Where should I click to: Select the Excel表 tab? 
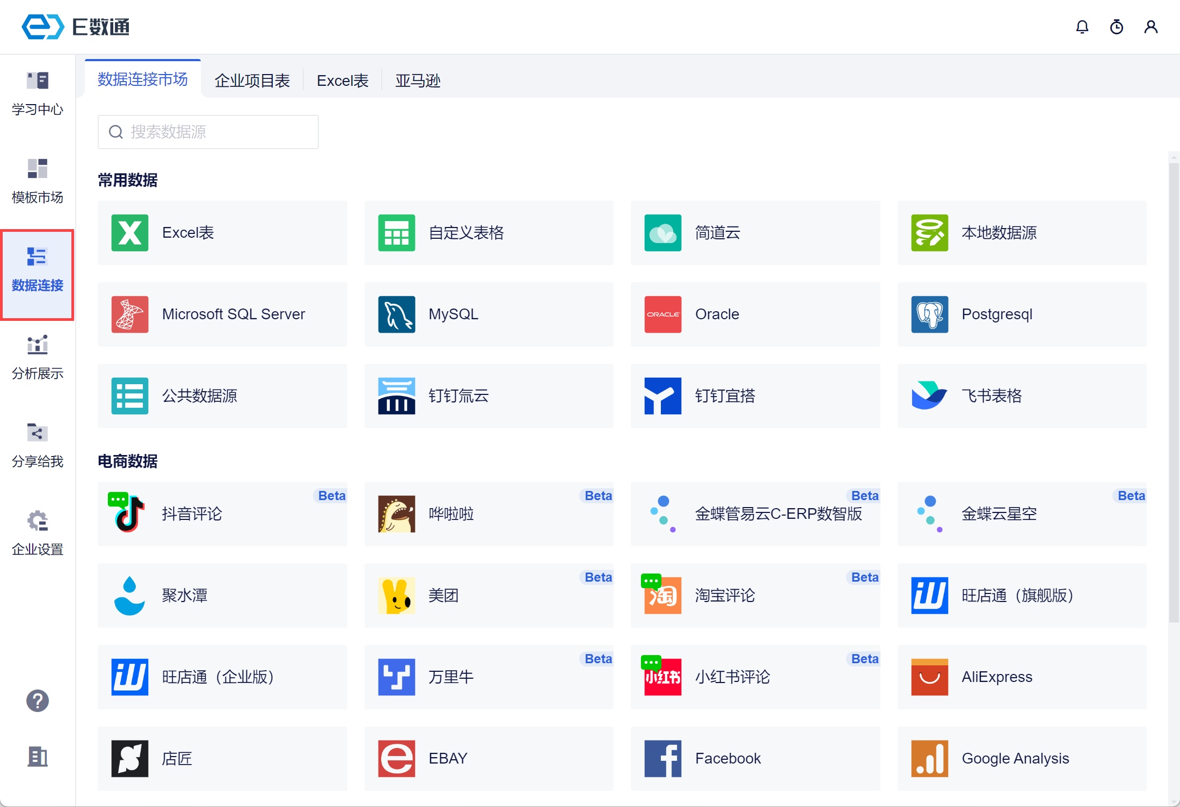(x=343, y=80)
